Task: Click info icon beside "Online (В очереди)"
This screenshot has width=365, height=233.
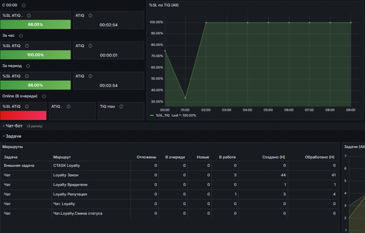Action: coord(44,96)
